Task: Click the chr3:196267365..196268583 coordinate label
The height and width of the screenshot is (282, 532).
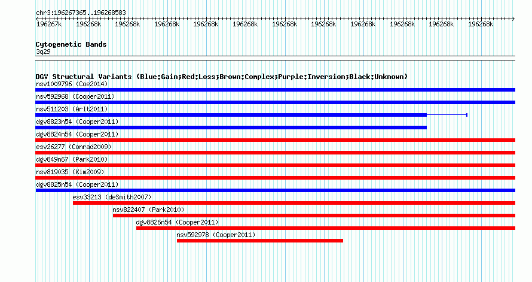Action: pos(81,13)
